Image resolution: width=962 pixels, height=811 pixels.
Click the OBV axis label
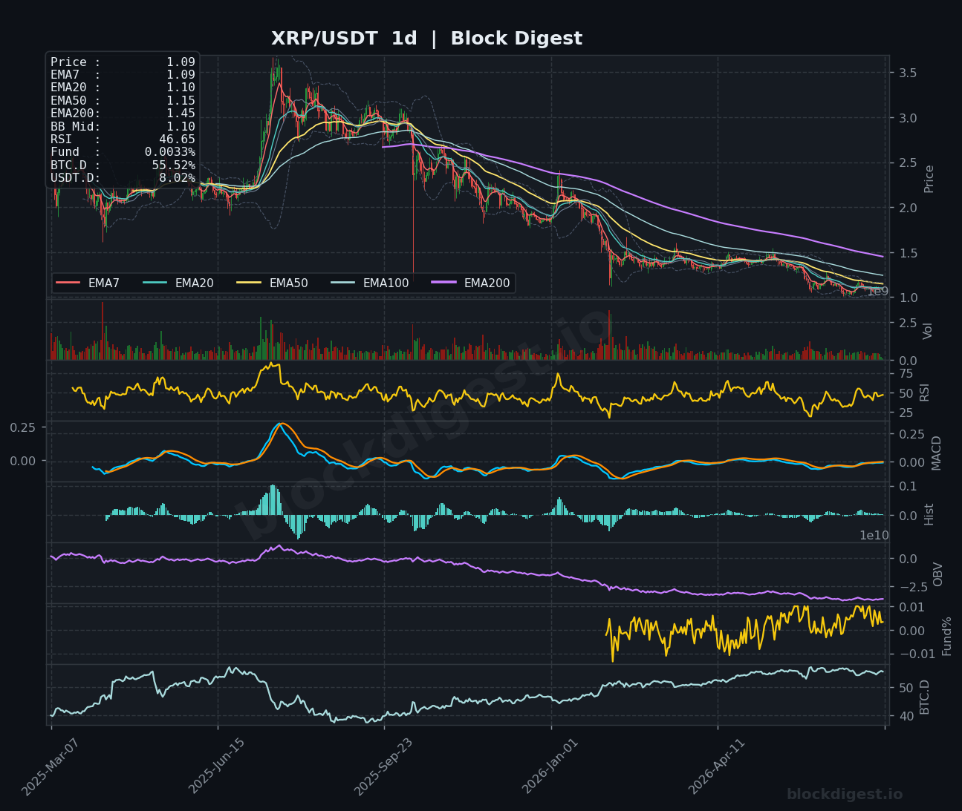click(937, 574)
